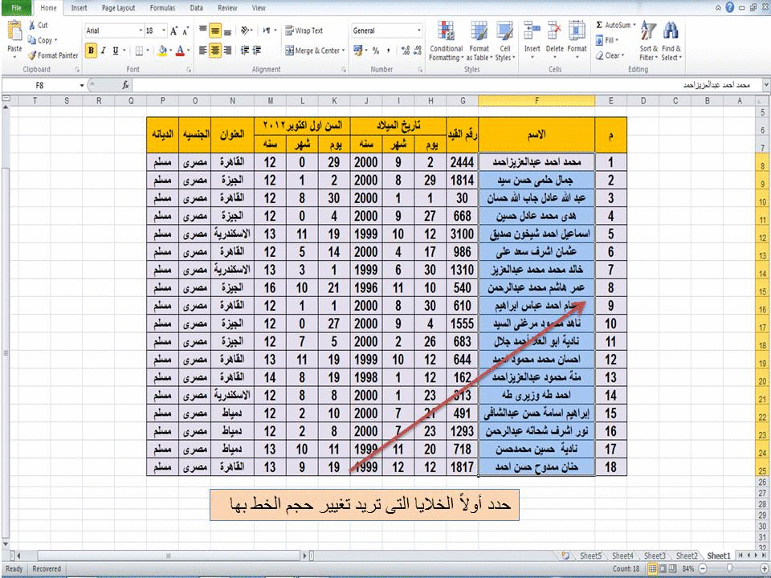Click the Decrease Decimal icon

pos(418,51)
